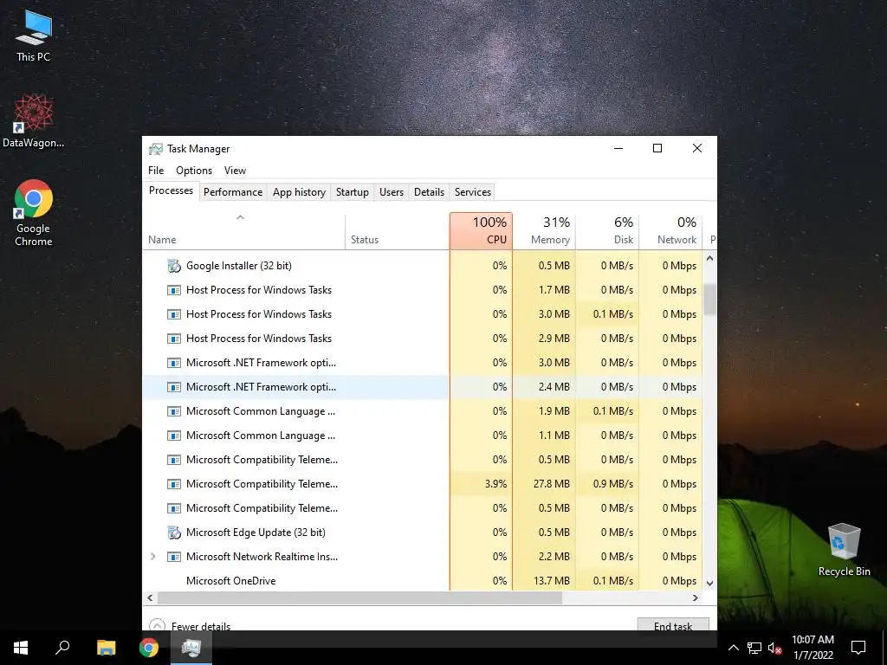Select the Google Chrome desktop shortcut
Viewport: 887px width, 665px height.
click(34, 213)
